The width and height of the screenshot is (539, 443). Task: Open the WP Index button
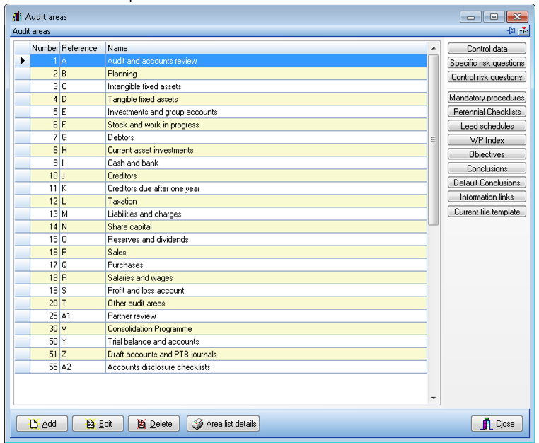[487, 139]
